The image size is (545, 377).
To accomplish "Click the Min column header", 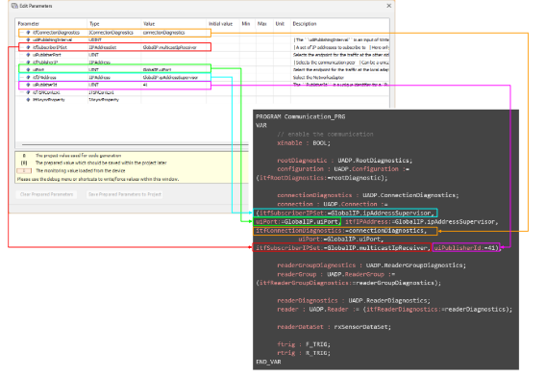I will 246,24.
